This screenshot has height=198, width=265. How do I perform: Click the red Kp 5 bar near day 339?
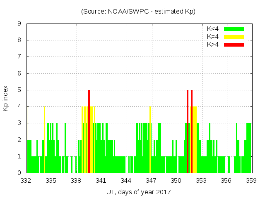pos(89,132)
